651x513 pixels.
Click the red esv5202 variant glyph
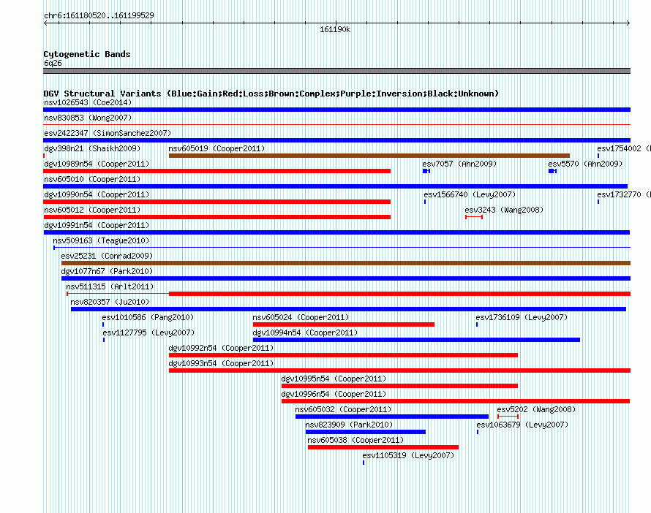tap(508, 417)
